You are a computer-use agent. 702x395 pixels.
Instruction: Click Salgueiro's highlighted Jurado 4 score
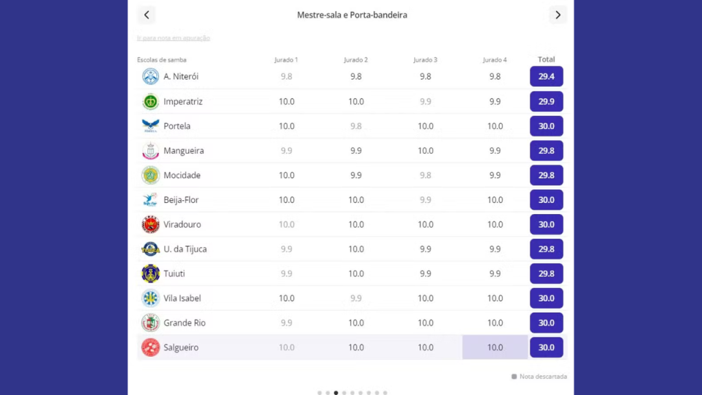495,348
